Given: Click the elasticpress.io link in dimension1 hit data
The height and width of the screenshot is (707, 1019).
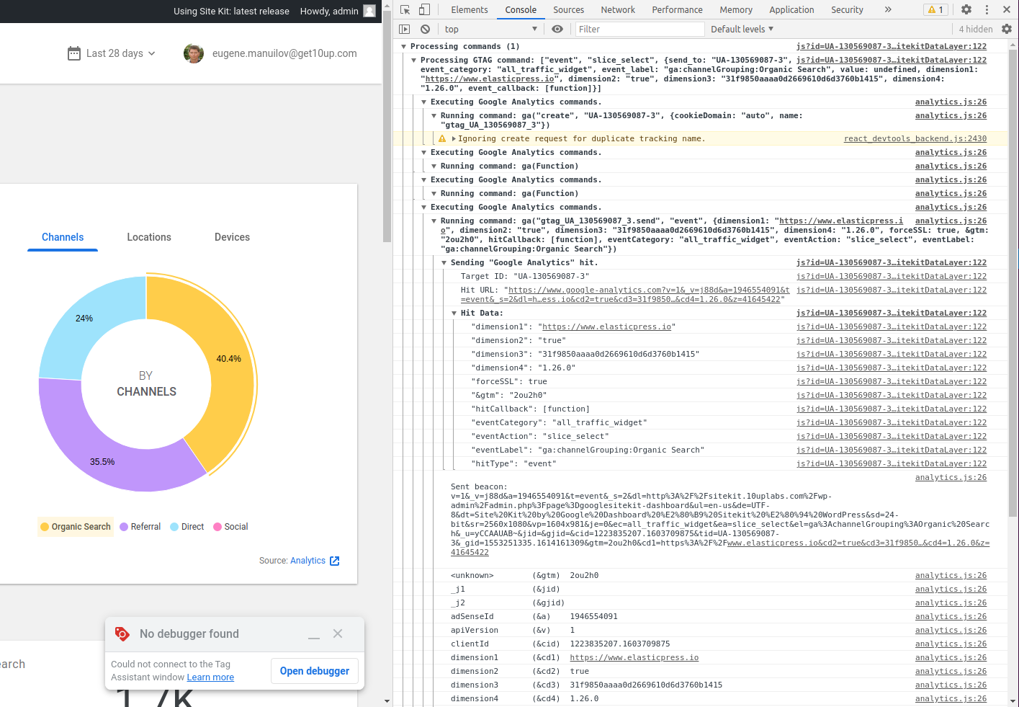Looking at the screenshot, I should click(x=606, y=326).
